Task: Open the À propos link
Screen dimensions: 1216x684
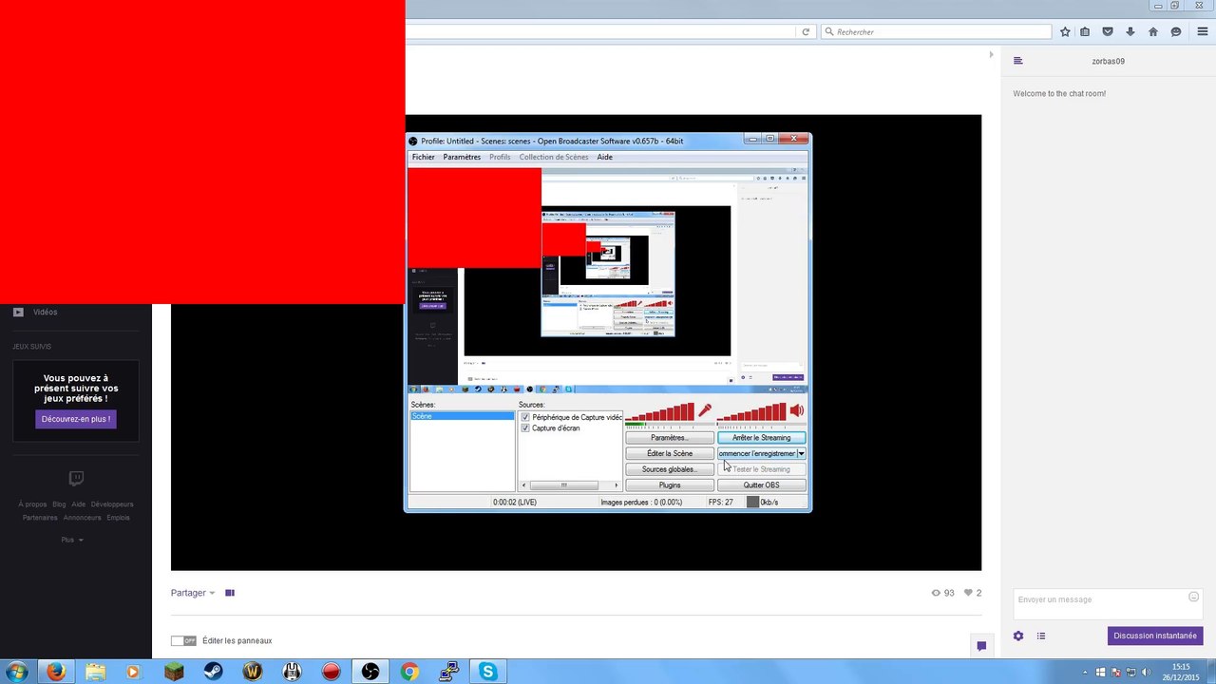Action: pos(32,504)
